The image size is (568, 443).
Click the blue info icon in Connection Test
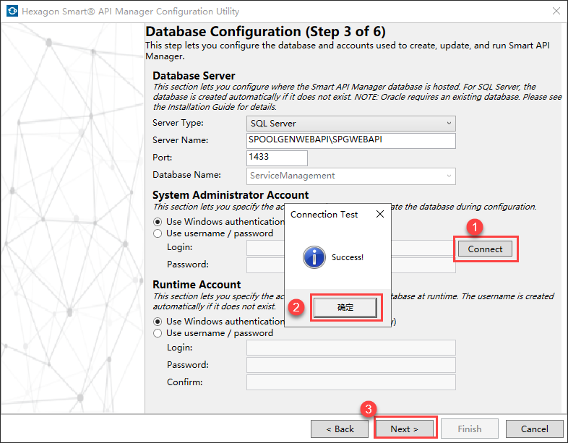point(314,257)
